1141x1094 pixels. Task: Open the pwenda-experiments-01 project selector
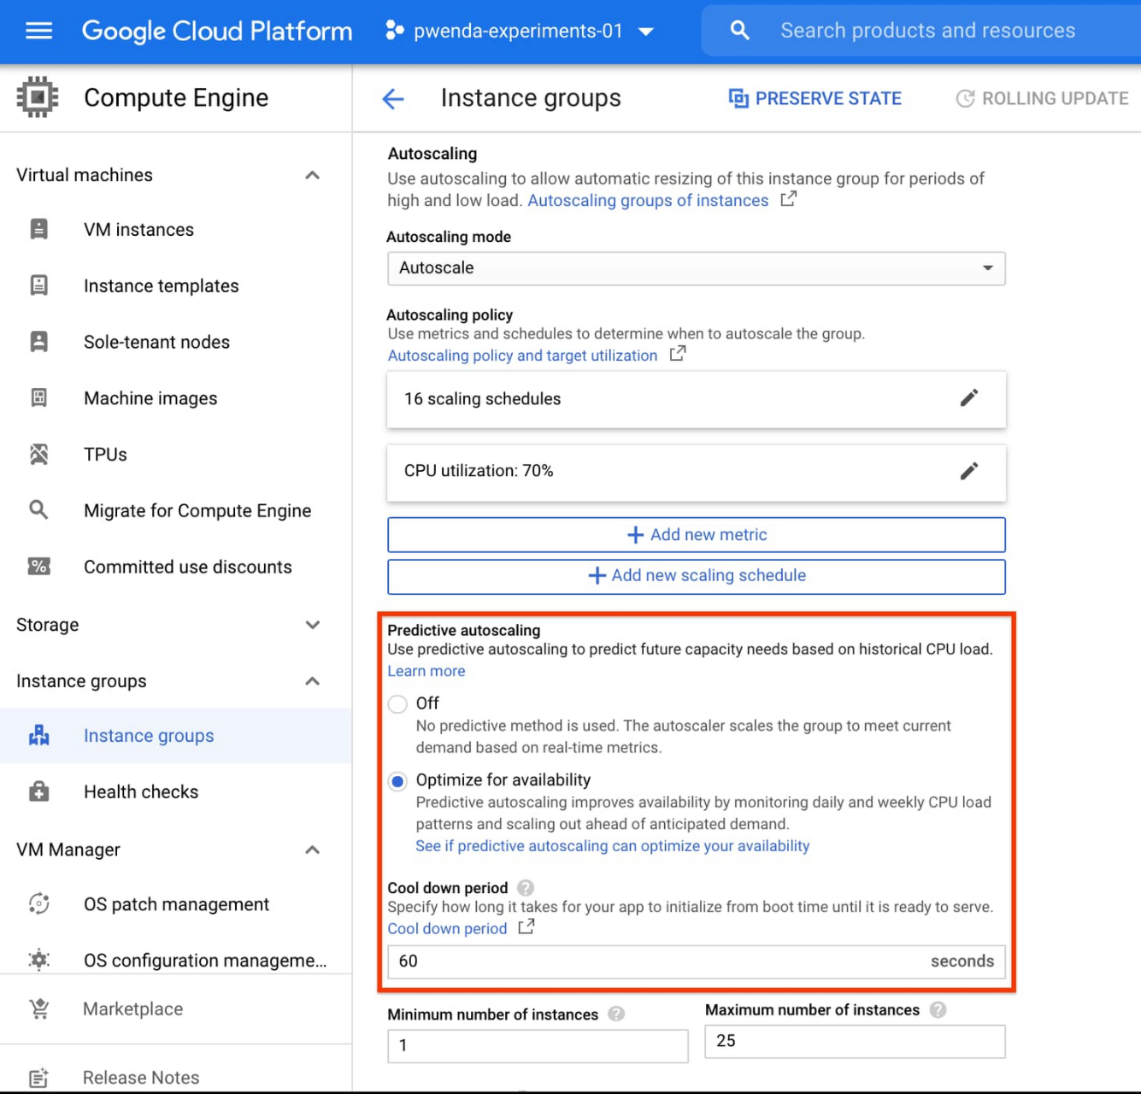pos(520,32)
